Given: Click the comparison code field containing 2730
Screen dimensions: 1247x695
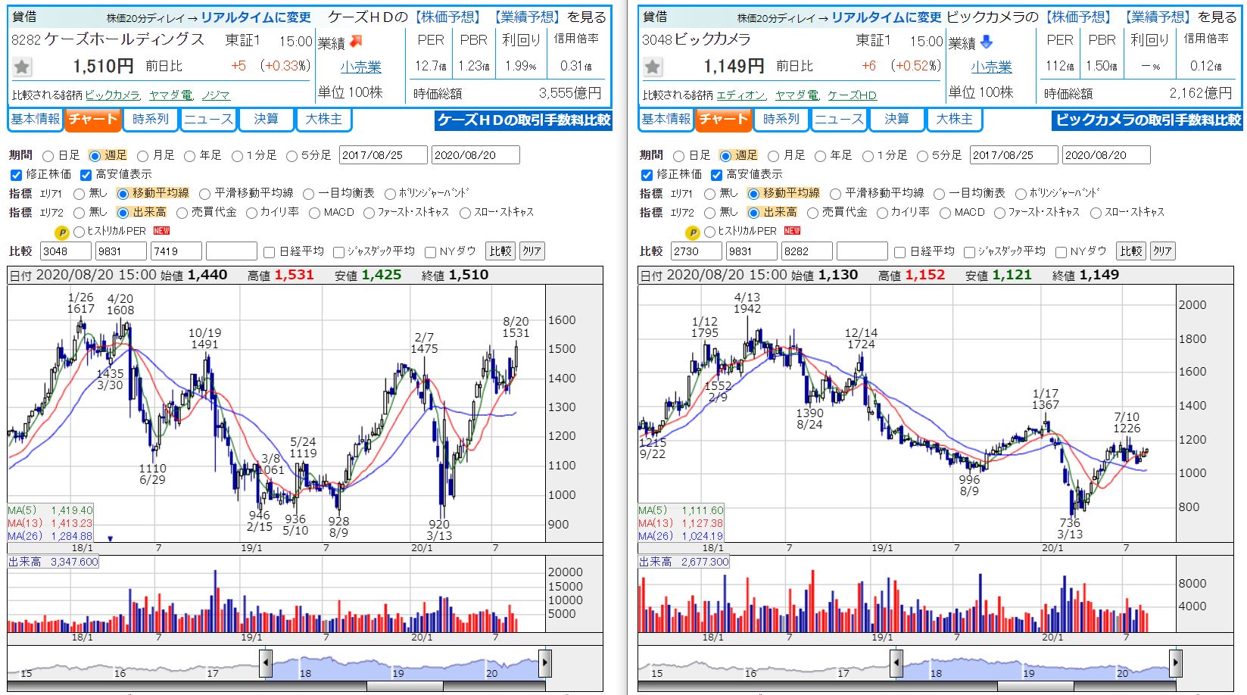Looking at the screenshot, I should [x=697, y=251].
